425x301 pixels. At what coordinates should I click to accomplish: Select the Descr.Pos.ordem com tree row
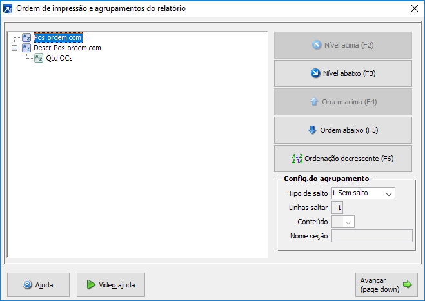point(67,48)
